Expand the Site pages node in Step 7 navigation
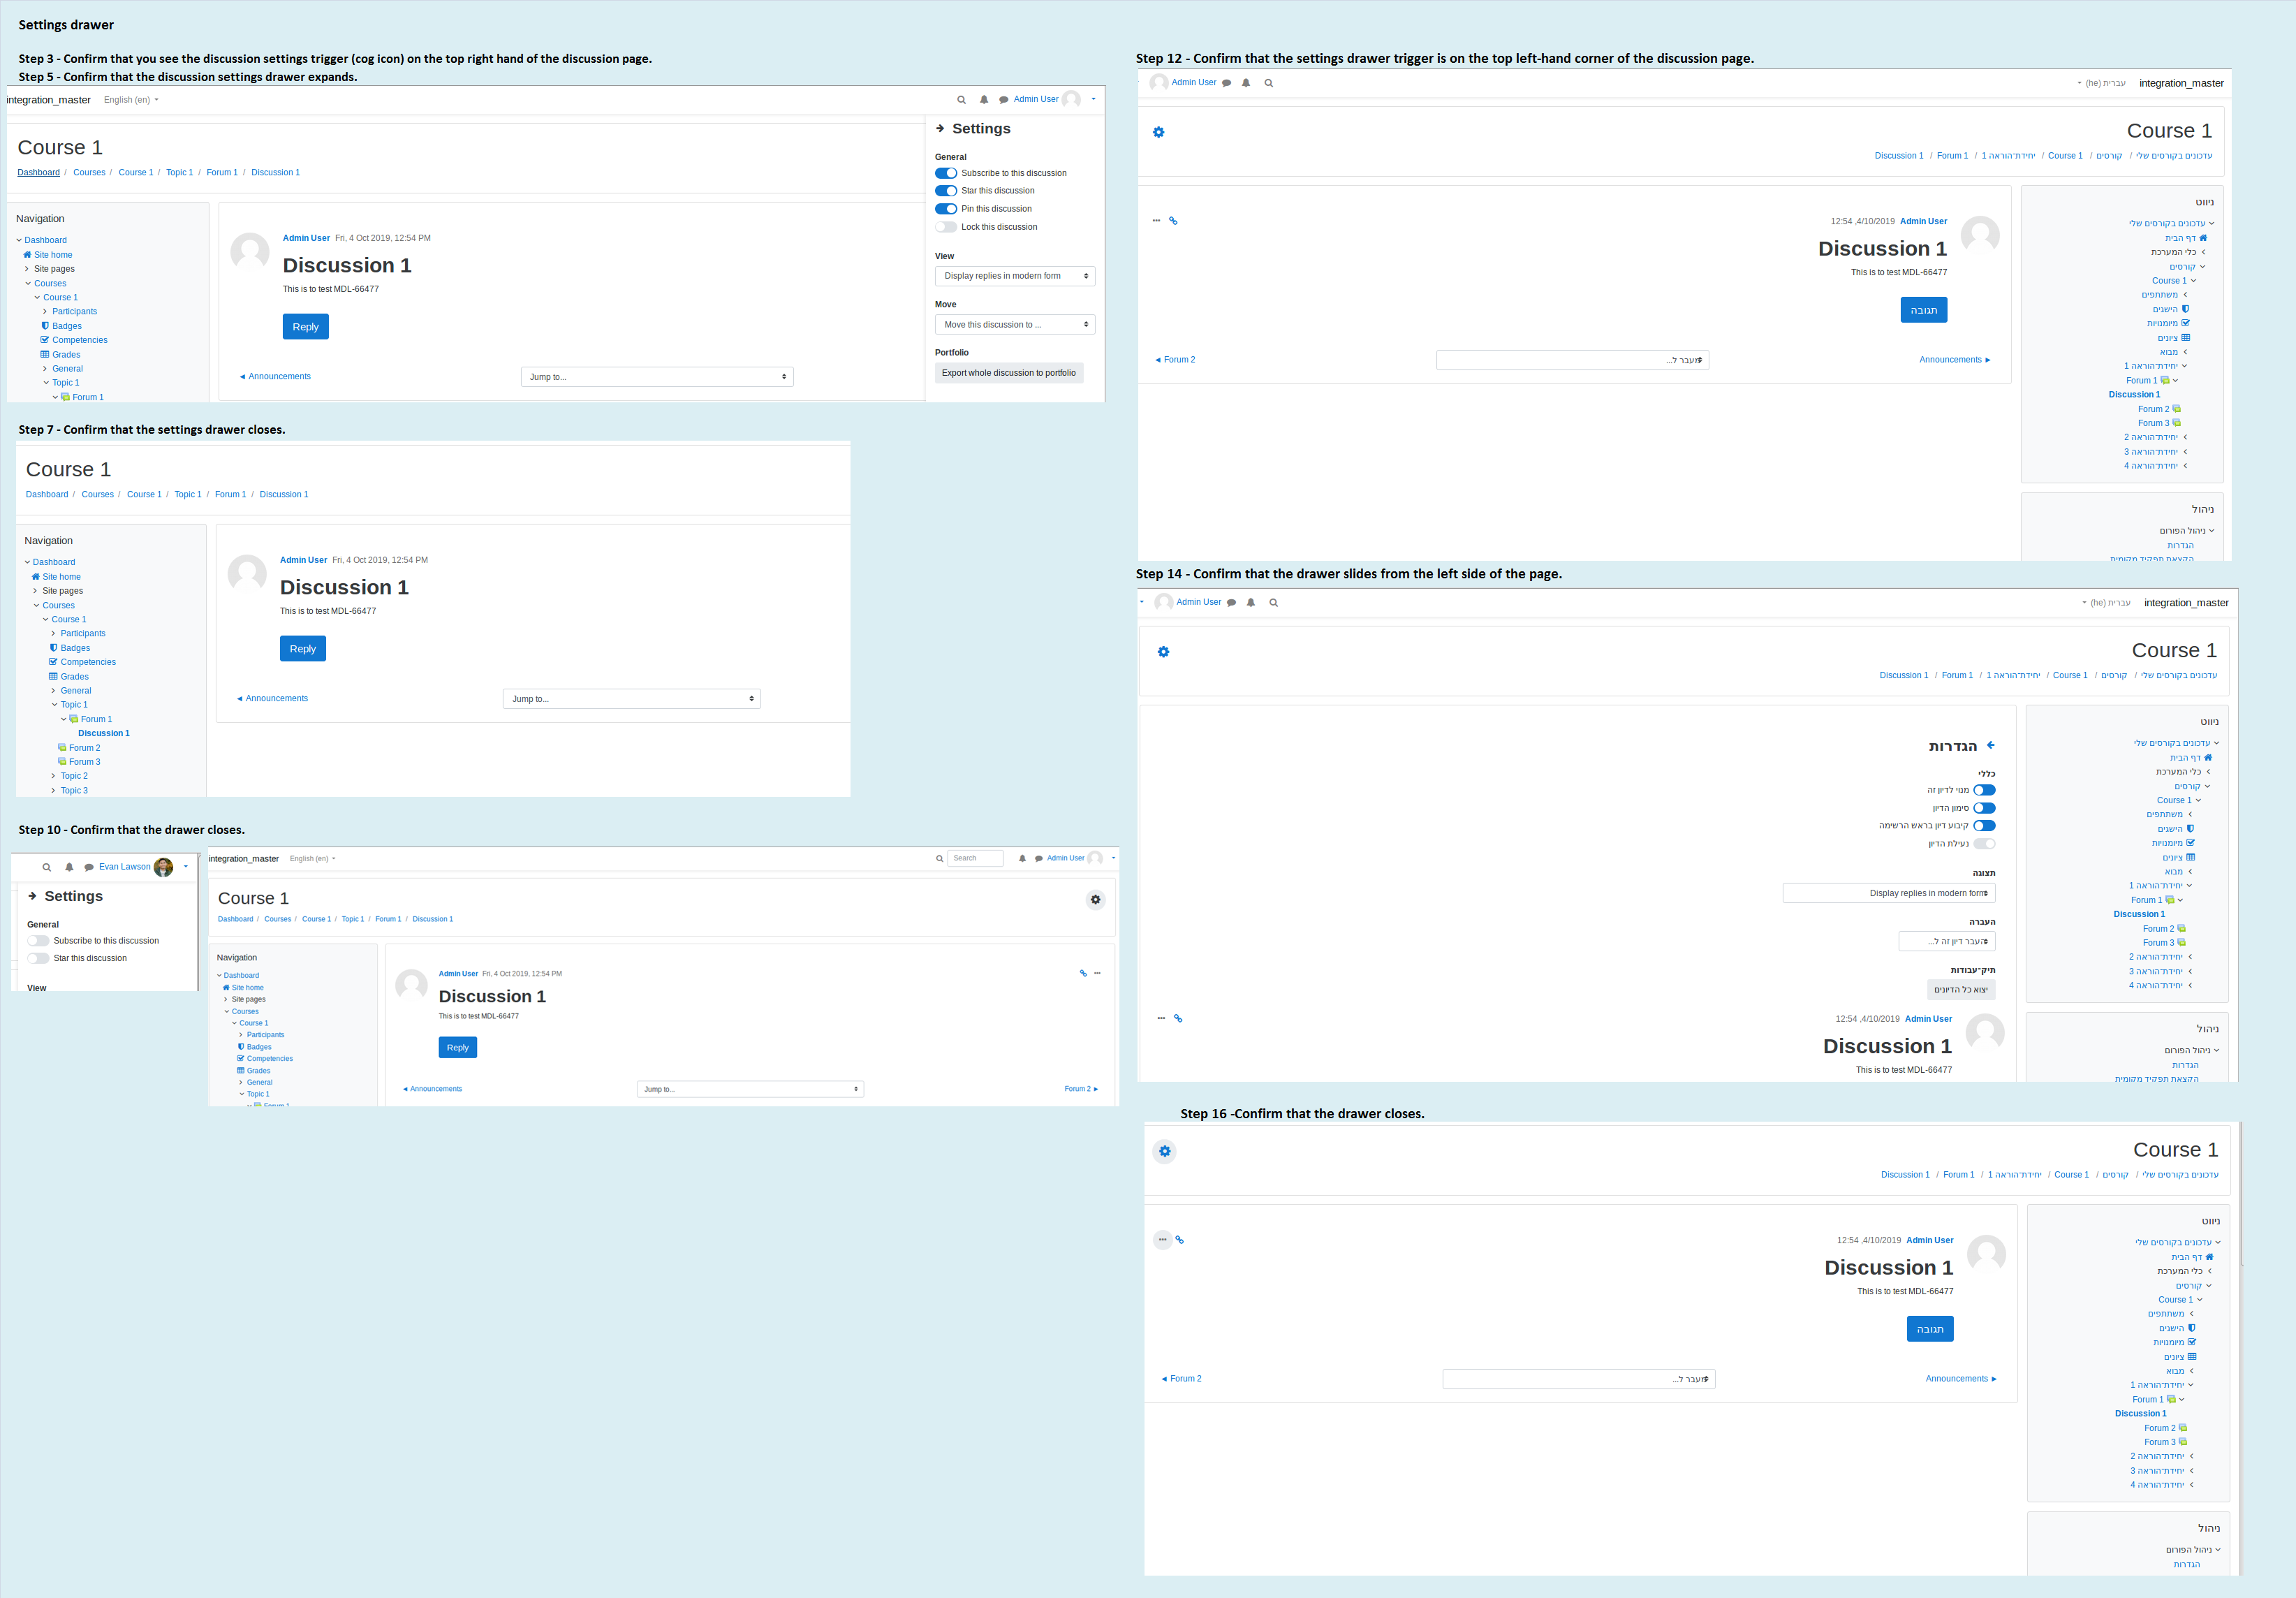 coord(35,591)
